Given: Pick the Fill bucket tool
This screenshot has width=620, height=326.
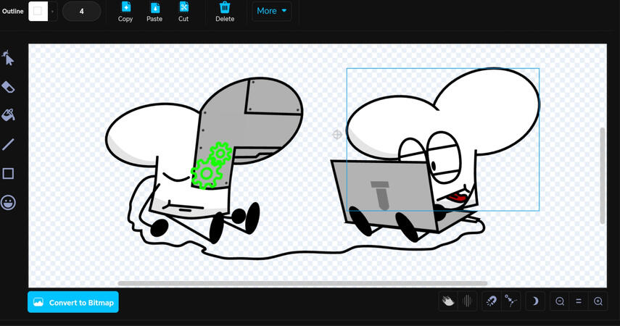Looking at the screenshot, I should click(x=9, y=115).
